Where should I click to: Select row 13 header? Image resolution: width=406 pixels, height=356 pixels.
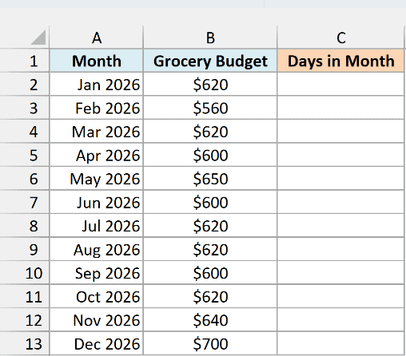click(x=25, y=343)
